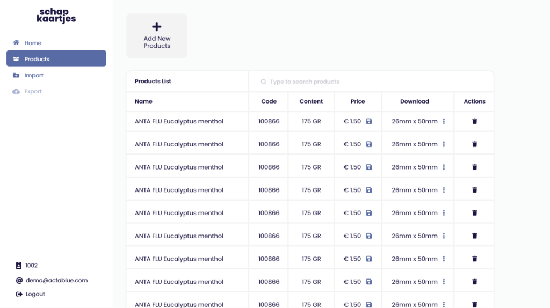Click the demo@actablue.com account email
The width and height of the screenshot is (550, 308).
(56, 280)
